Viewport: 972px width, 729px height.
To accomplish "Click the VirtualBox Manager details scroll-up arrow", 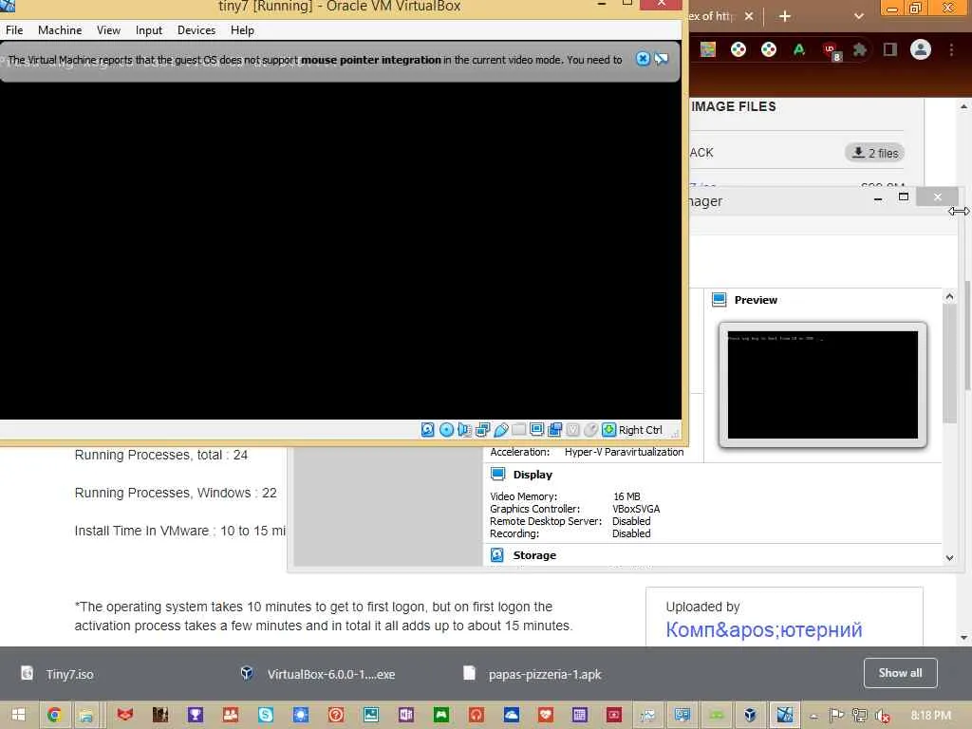I will pos(949,297).
